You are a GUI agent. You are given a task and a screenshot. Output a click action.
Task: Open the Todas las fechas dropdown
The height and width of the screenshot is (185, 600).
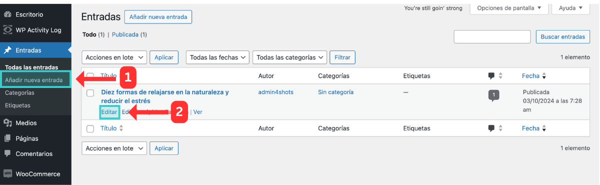pos(218,57)
